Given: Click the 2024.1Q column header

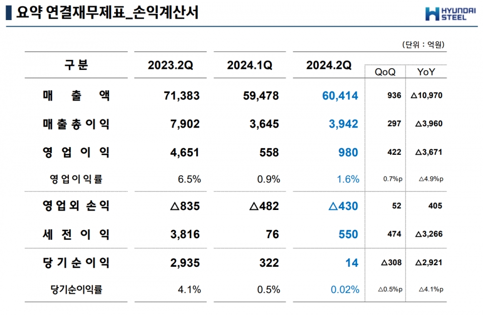Looking at the screenshot, I should [x=250, y=65].
